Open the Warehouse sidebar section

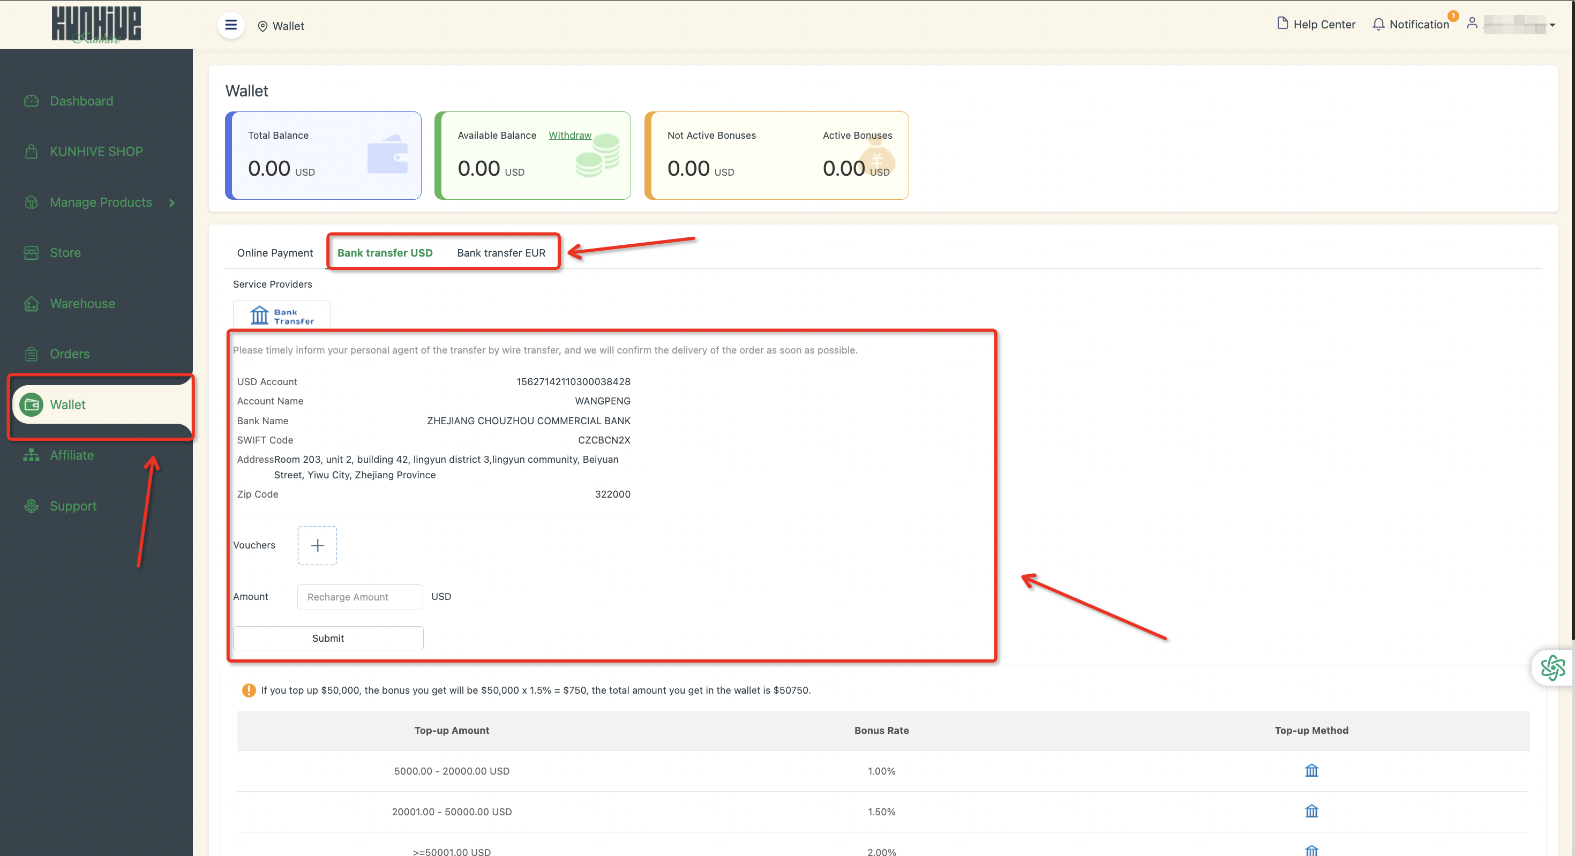[x=82, y=303]
